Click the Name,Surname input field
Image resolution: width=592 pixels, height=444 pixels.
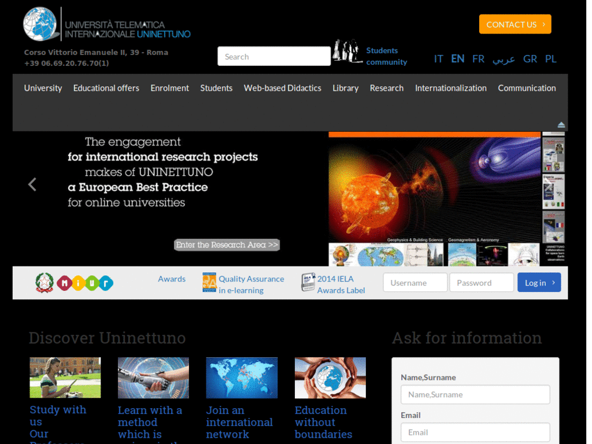click(475, 394)
